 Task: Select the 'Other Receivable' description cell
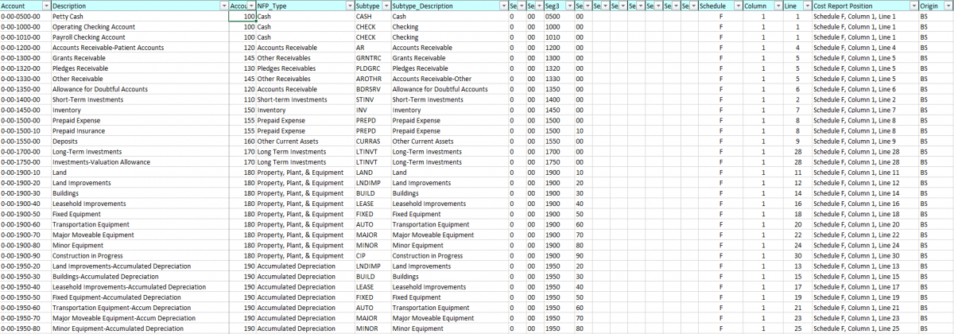pos(140,79)
